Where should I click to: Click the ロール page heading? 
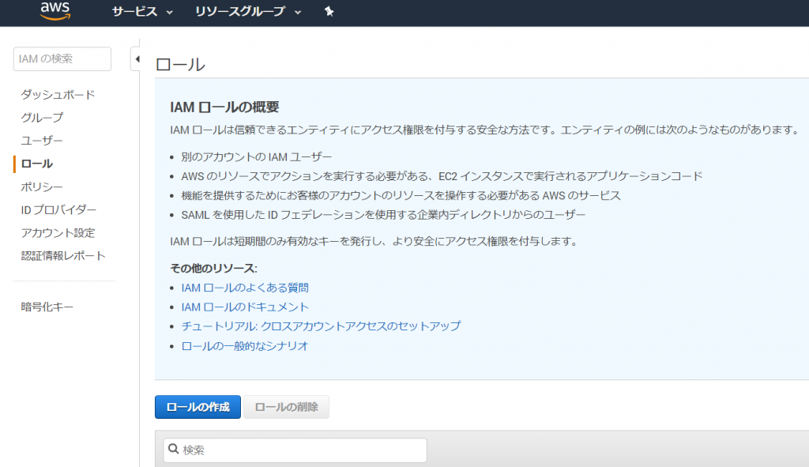coord(181,65)
